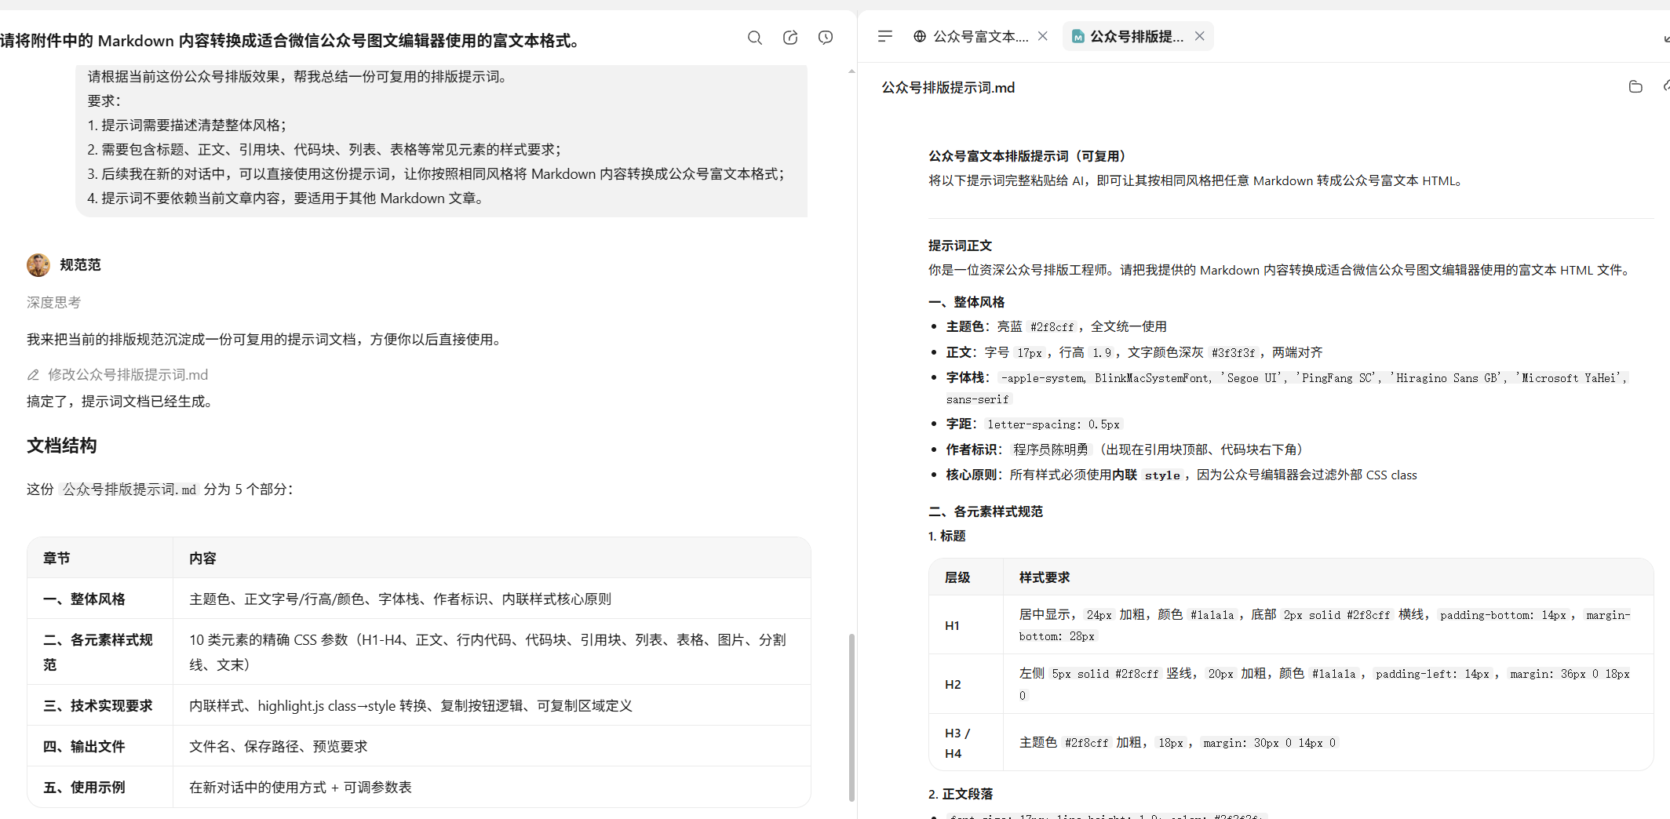Viewport: 1670px width, 819px height.
Task: Click the 二、各元素样式规范 table cell
Action: coord(100,652)
